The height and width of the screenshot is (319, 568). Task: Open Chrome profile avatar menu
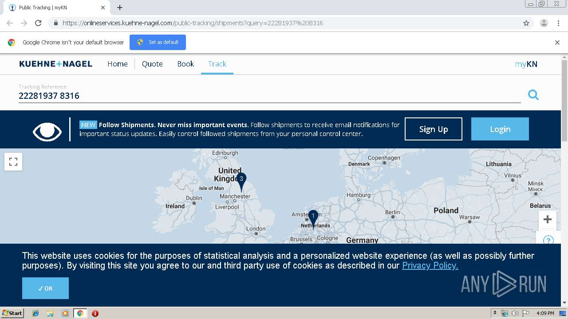point(544,23)
